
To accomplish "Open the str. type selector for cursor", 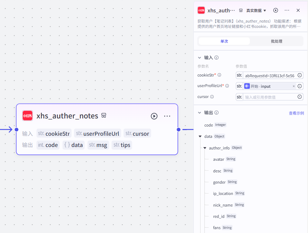I will click(239, 97).
